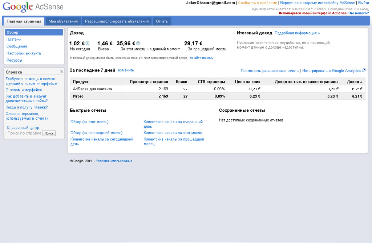Open Обзор (за прошедший месяц) quick report

(x=97, y=133)
